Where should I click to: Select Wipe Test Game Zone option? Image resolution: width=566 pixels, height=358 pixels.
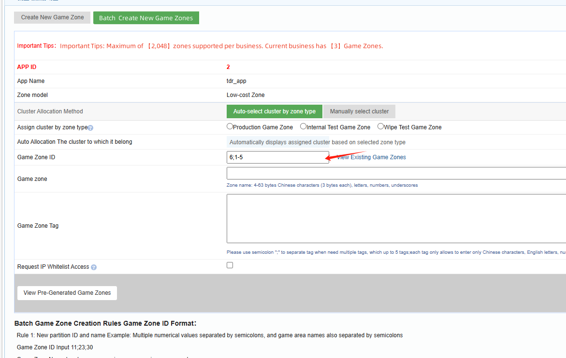pos(380,126)
